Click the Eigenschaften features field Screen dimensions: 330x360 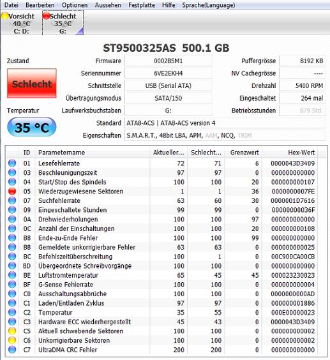pyautogui.click(x=225, y=135)
